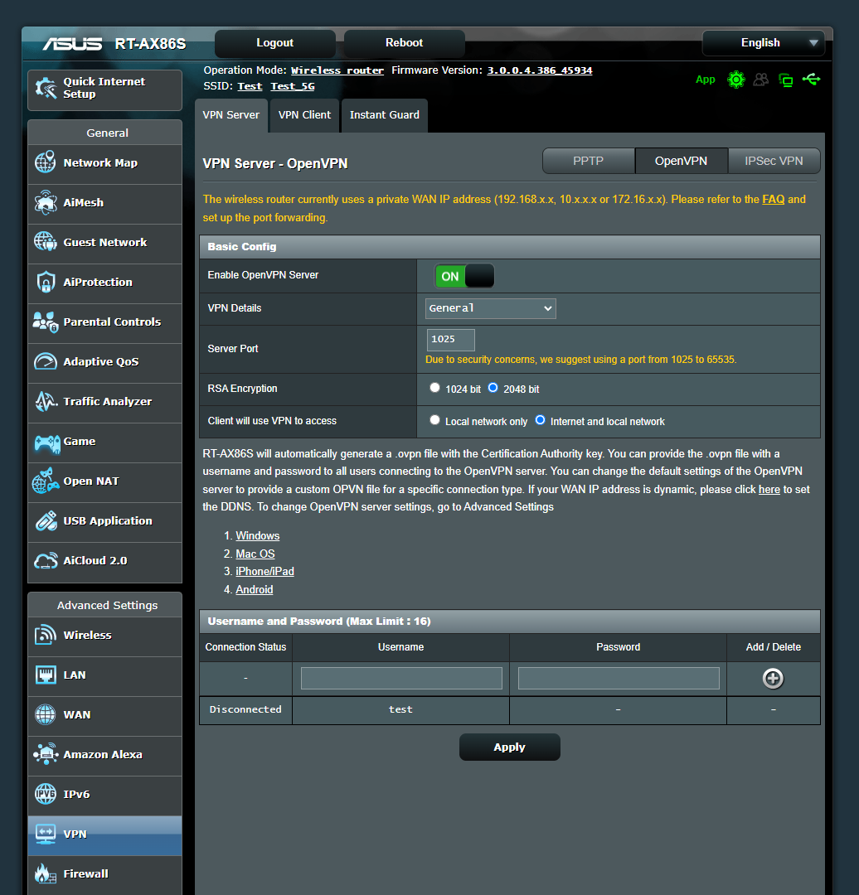The image size is (859, 895).
Task: Open the Guest Network indicator in the top bar
Action: 761,79
